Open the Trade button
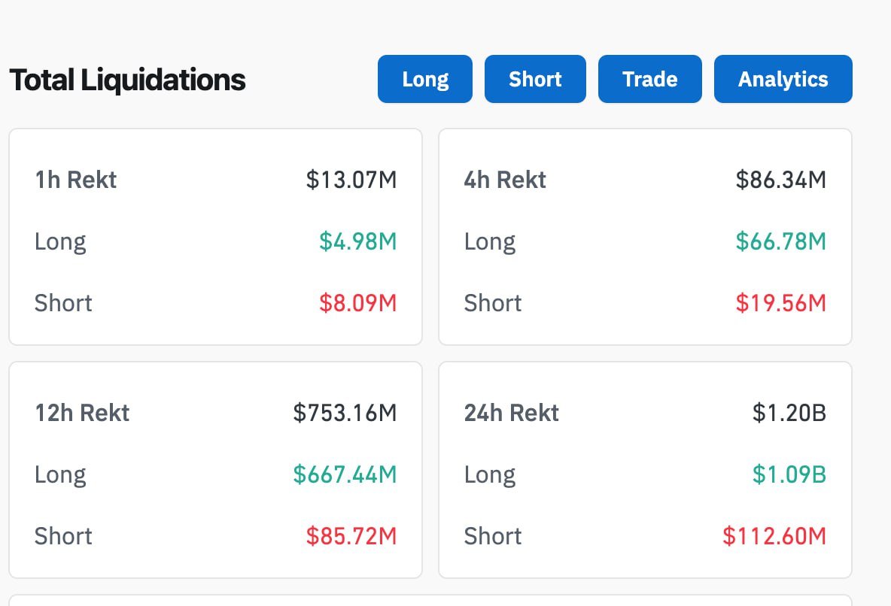Image resolution: width=891 pixels, height=606 pixels. coord(650,79)
